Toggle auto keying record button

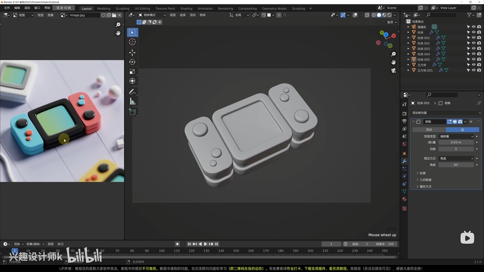[177, 244]
